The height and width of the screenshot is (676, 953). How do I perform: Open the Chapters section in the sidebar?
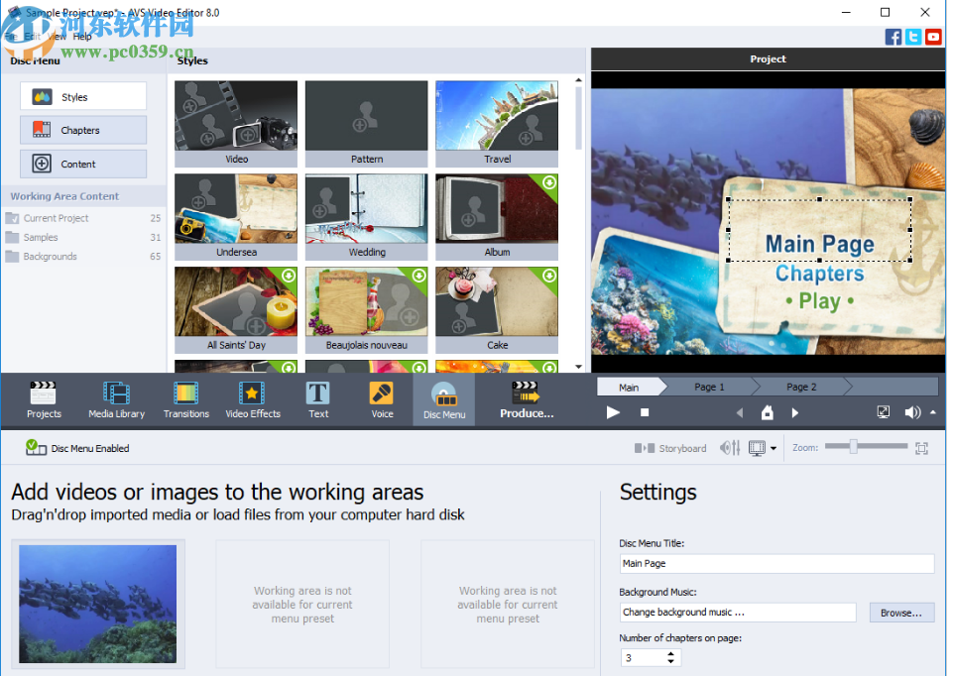[83, 130]
